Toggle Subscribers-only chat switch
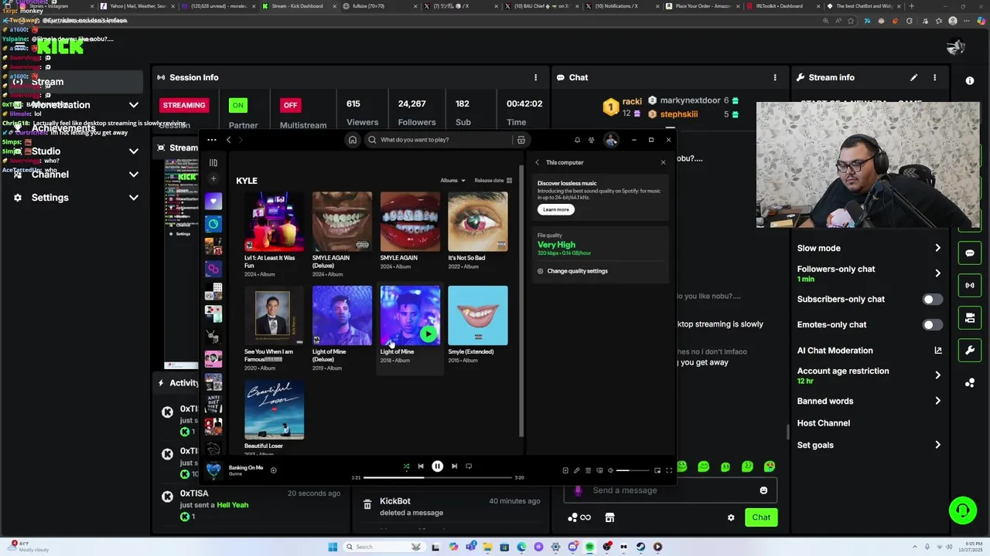This screenshot has width=990, height=556. coord(932,300)
